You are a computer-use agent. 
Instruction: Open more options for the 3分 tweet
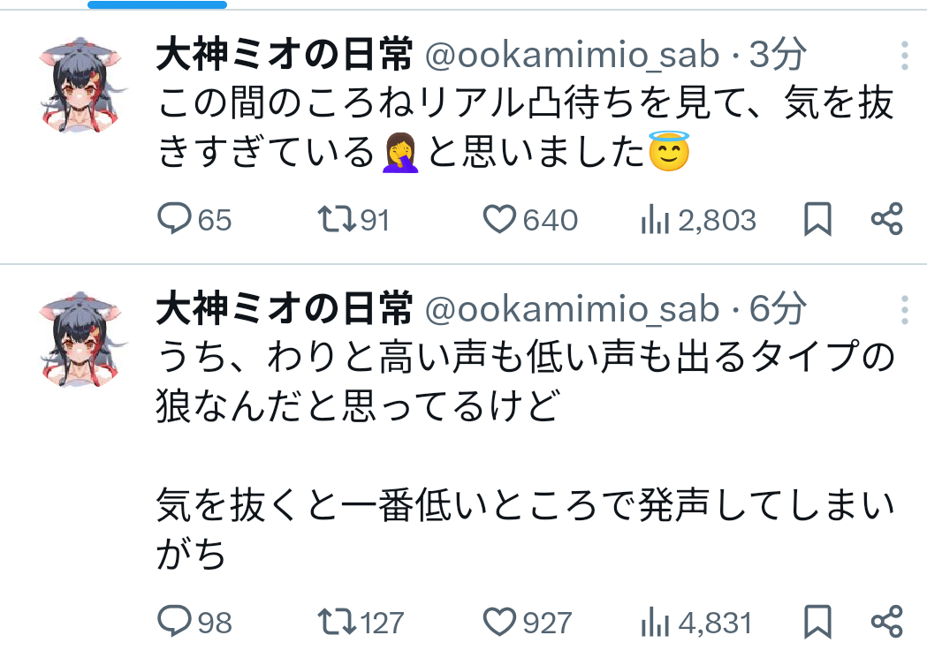(x=904, y=56)
